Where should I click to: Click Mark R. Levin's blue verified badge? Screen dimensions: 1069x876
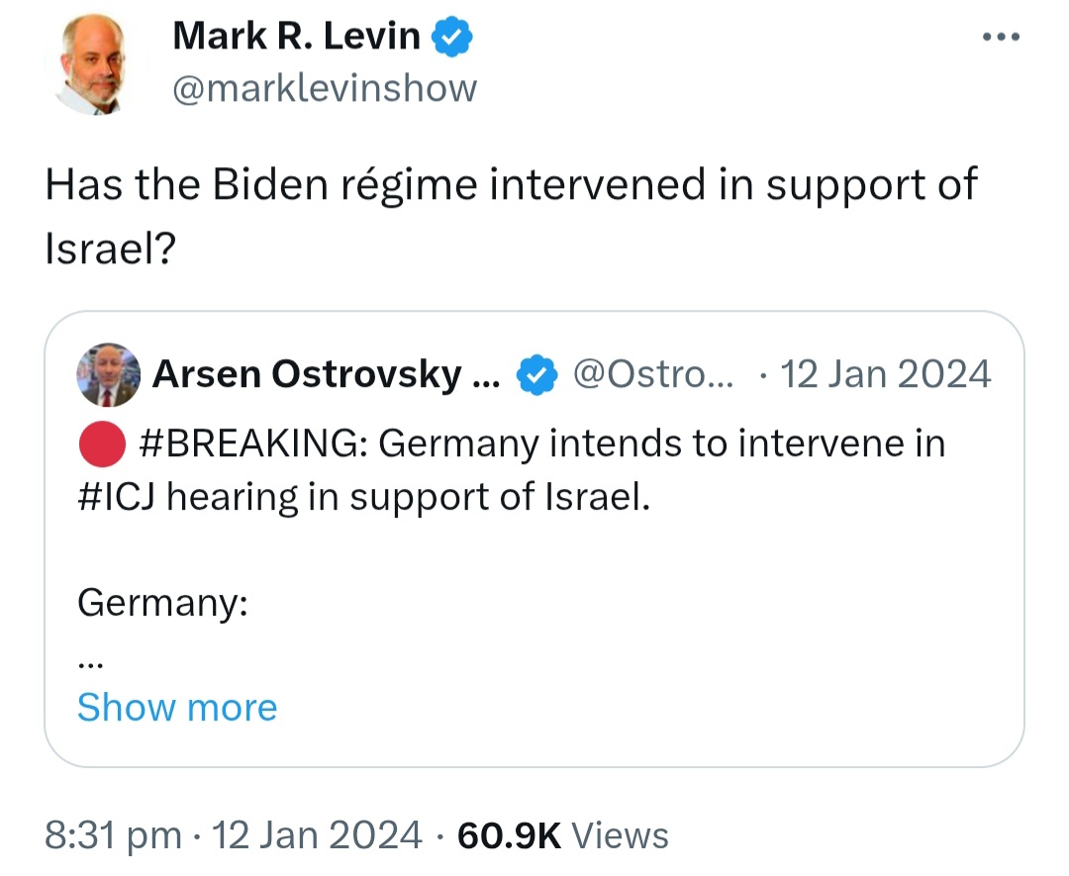pyautogui.click(x=451, y=37)
